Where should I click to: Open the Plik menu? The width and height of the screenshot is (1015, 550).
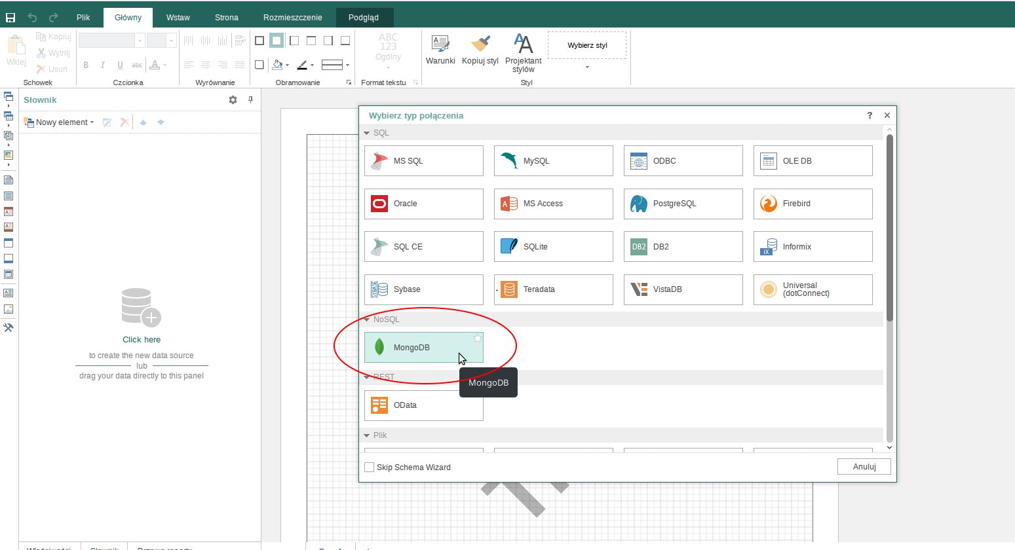pyautogui.click(x=83, y=18)
